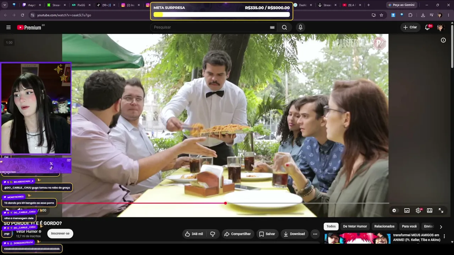Go forward in browser history
The image size is (454, 255).
click(x=14, y=15)
